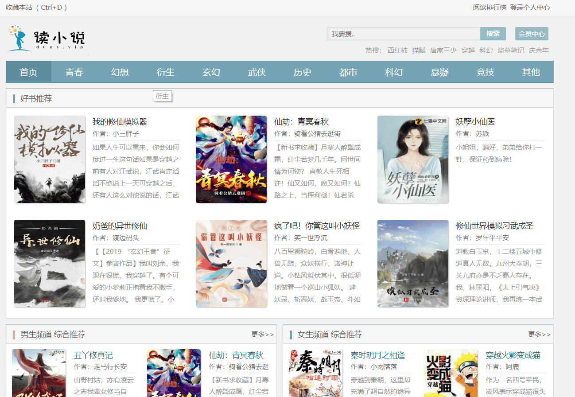The height and width of the screenshot is (397, 575).
Task: Select hot search term 西红柿
Action: (x=397, y=51)
